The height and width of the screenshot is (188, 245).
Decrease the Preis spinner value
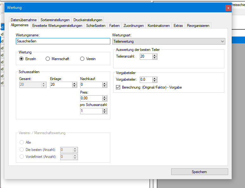pyautogui.click(x=105, y=100)
